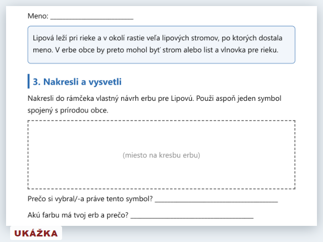Click the number "3." in the section heading
The image size is (323, 242).
37,82
